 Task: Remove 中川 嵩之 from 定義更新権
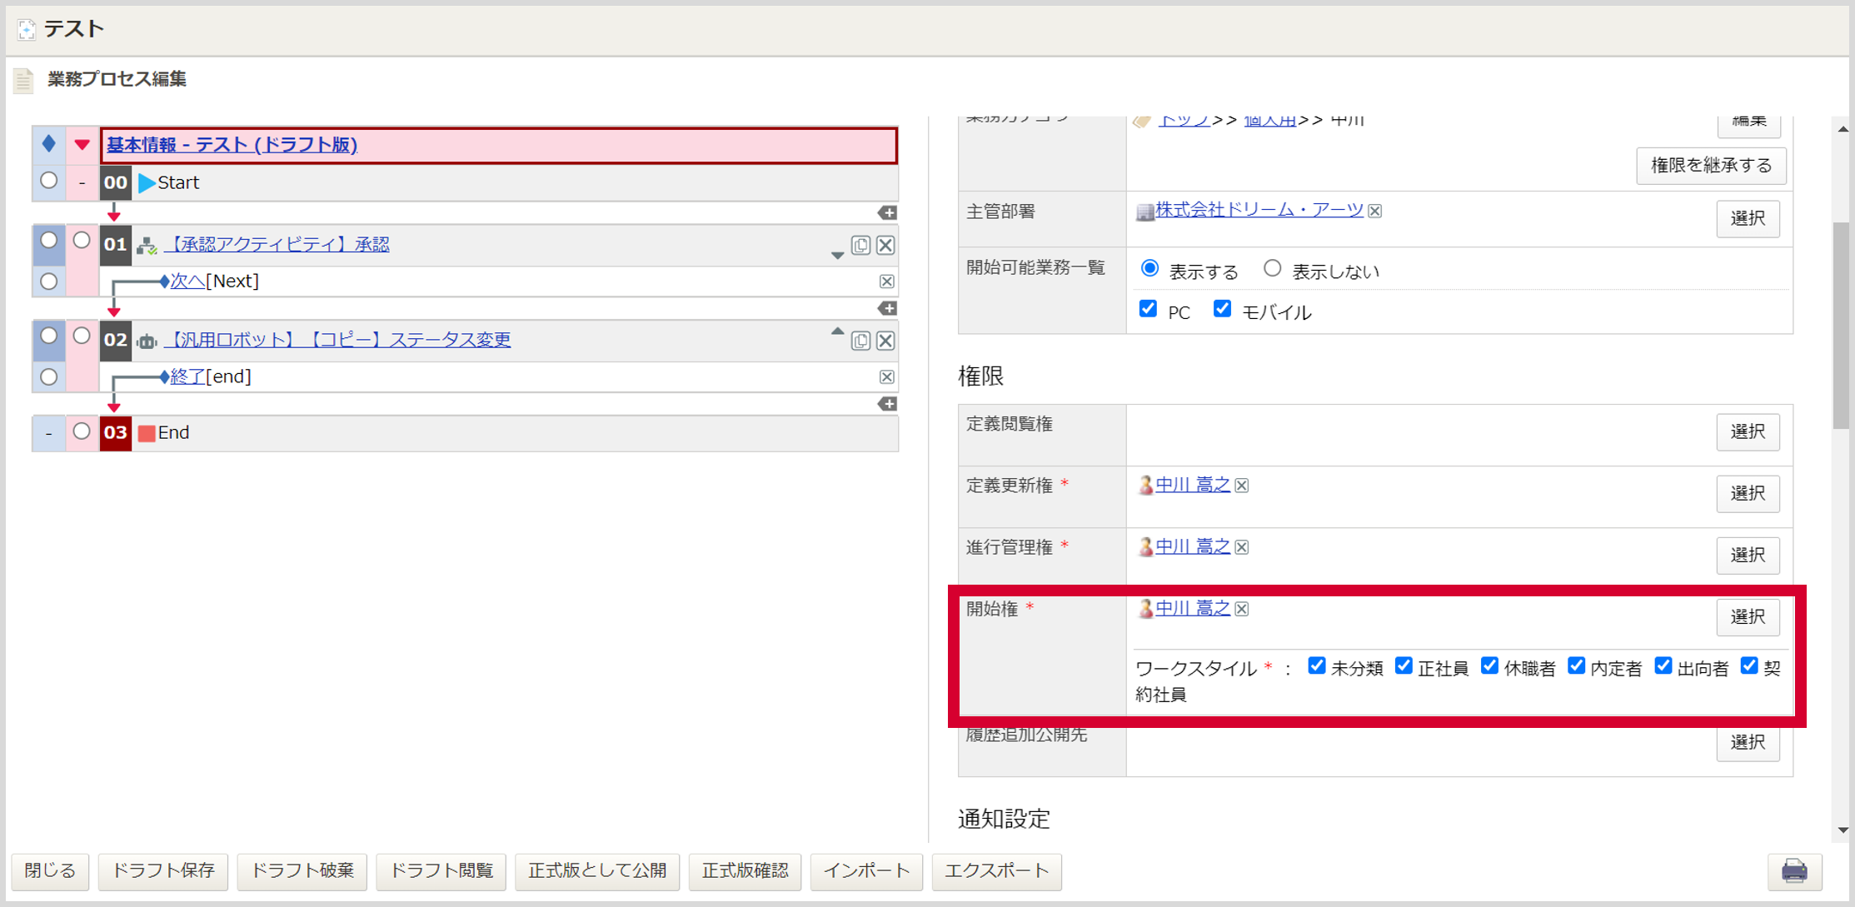point(1242,486)
